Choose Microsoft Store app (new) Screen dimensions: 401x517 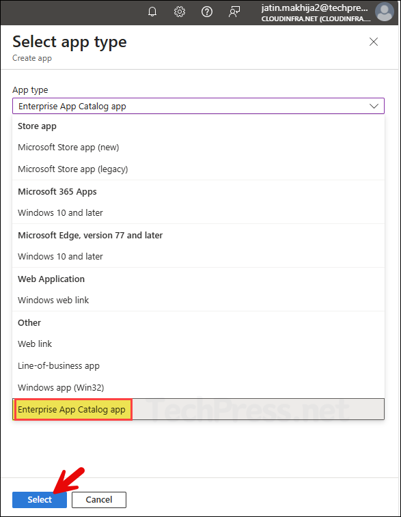pyautogui.click(x=198, y=147)
